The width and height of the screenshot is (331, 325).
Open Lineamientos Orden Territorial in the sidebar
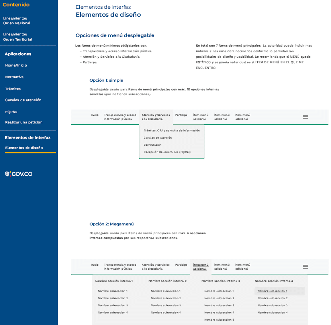pyautogui.click(x=18, y=37)
